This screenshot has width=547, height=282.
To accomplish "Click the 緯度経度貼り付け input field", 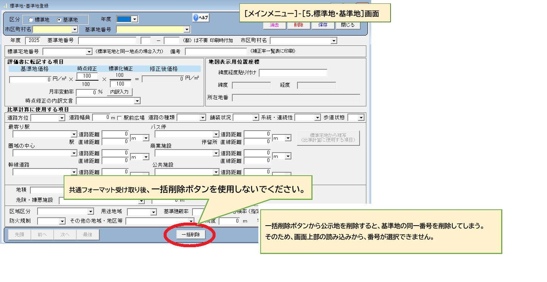I will click(293, 73).
